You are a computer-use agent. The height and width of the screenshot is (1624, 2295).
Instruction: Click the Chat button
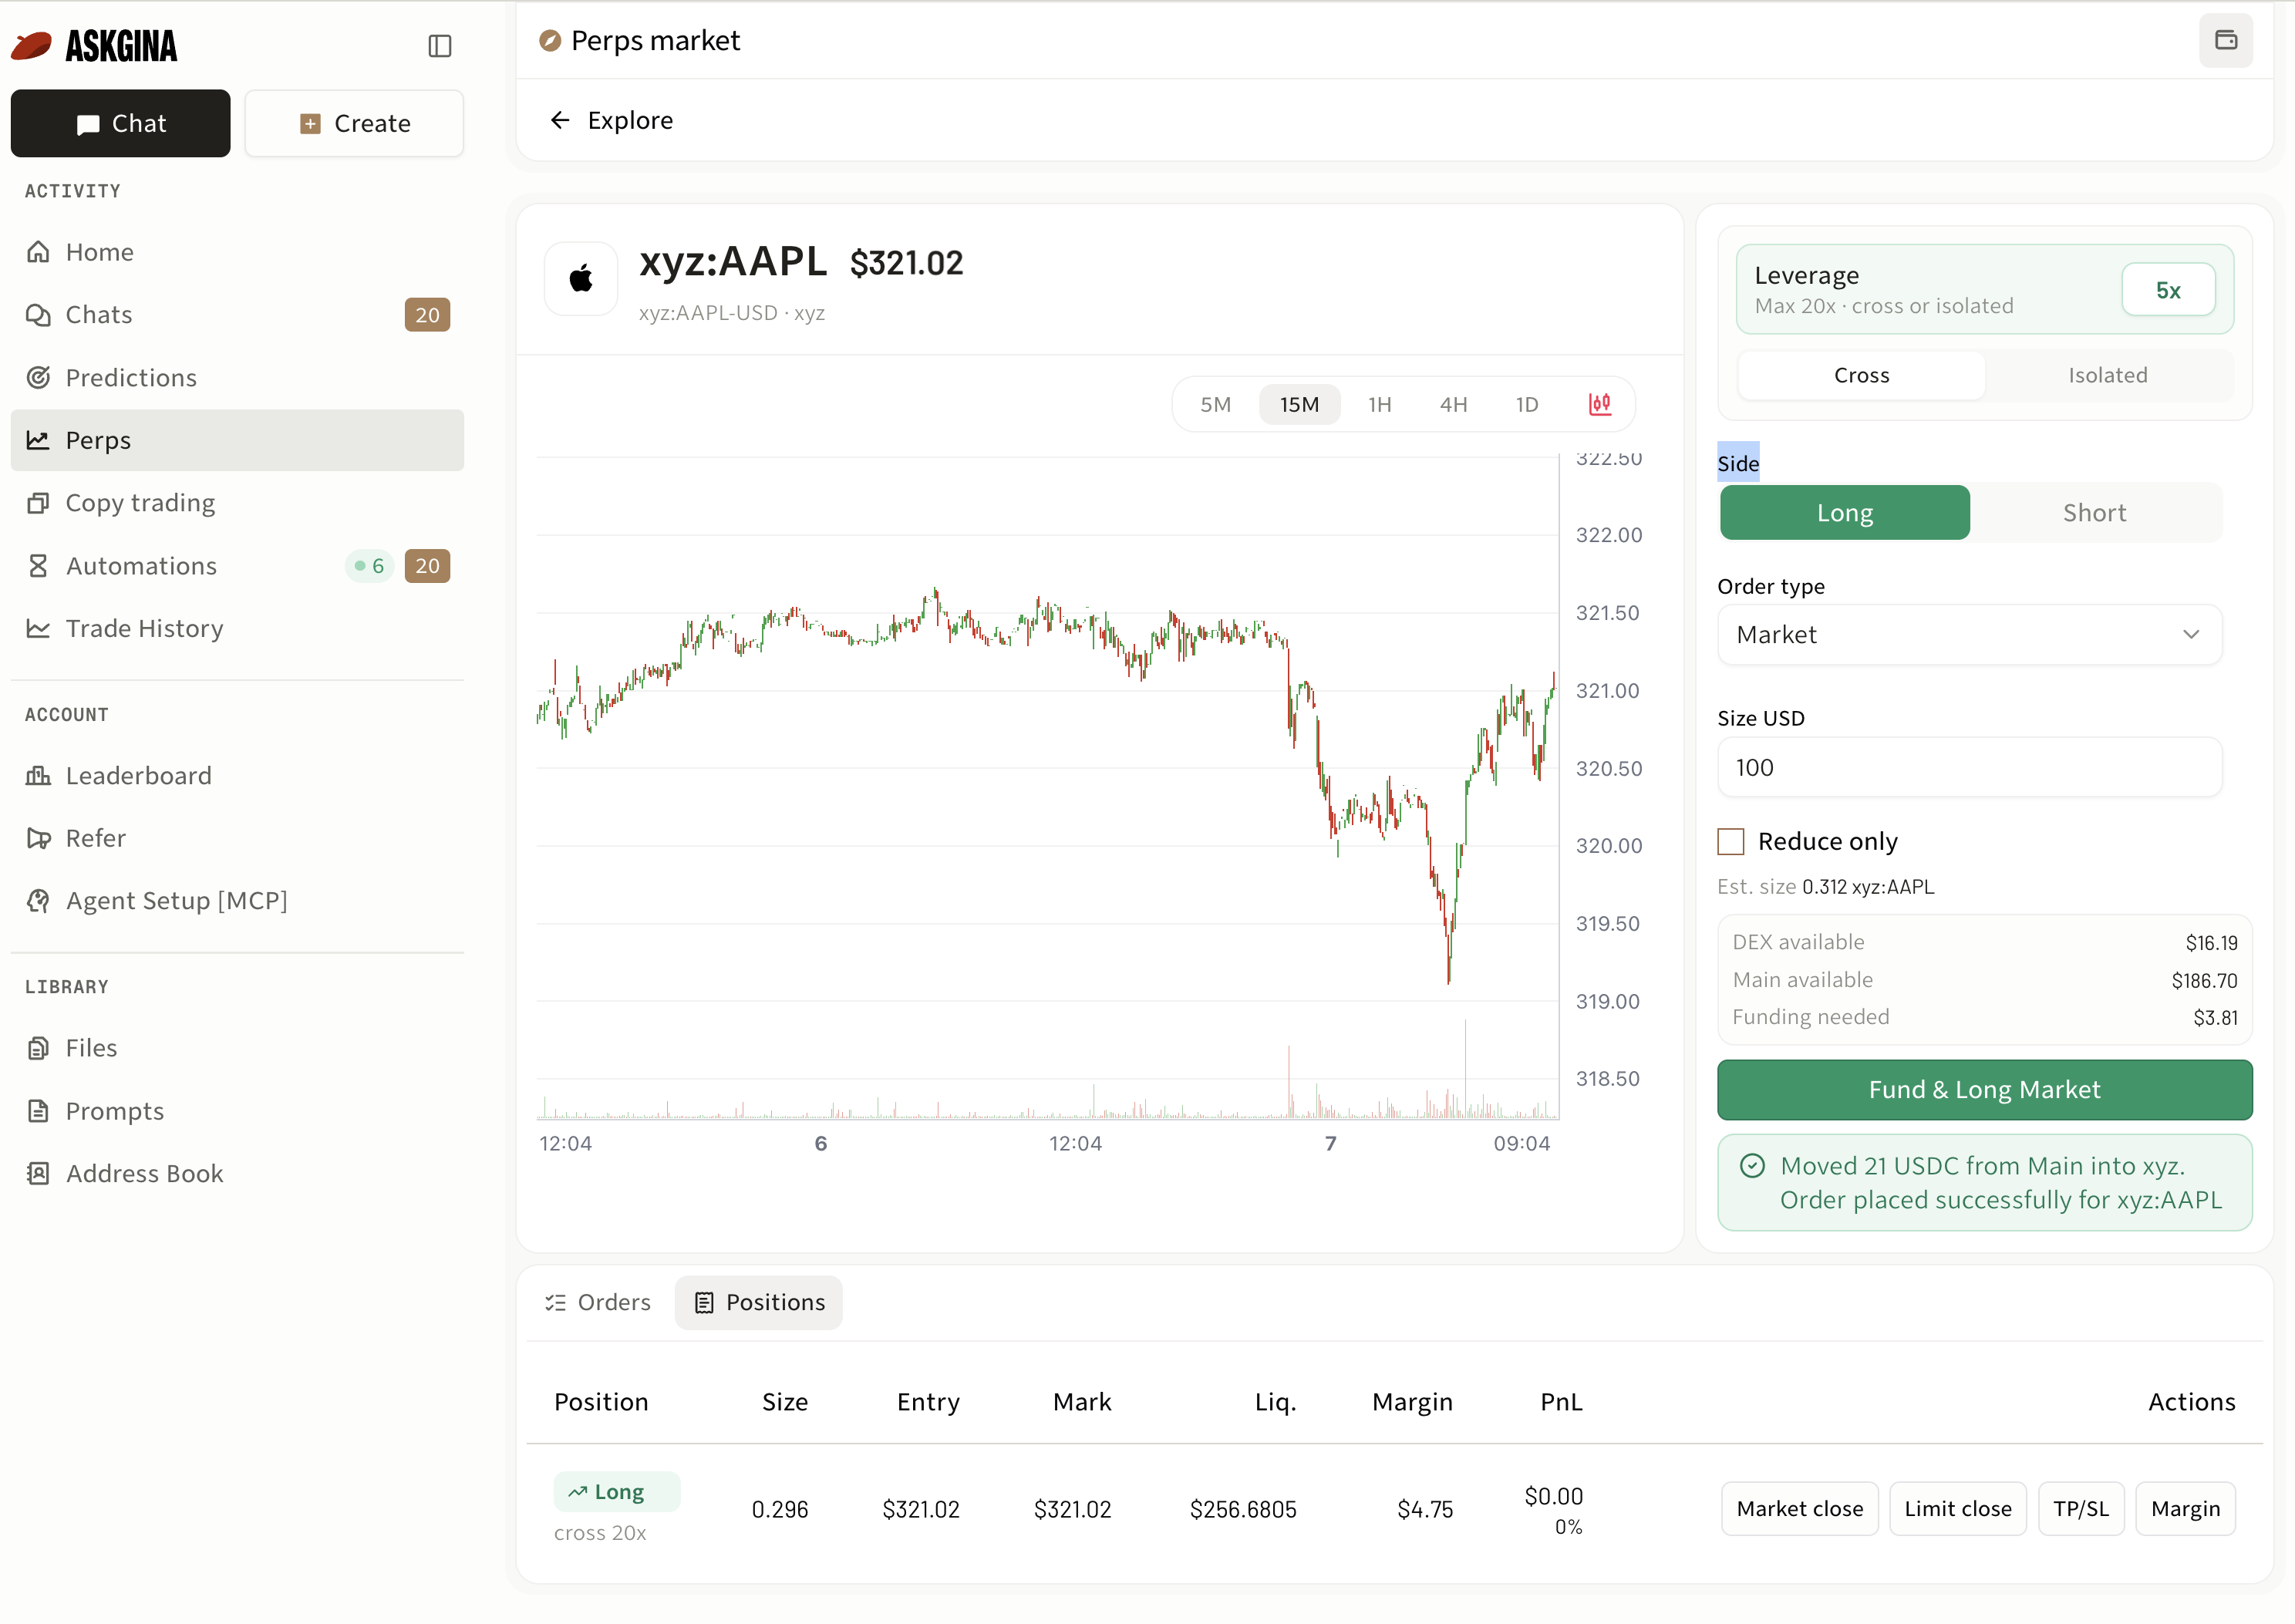(x=120, y=123)
